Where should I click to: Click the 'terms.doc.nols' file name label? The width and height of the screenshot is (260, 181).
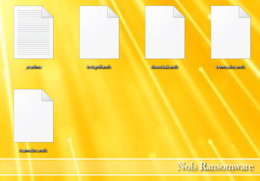pos(231,67)
